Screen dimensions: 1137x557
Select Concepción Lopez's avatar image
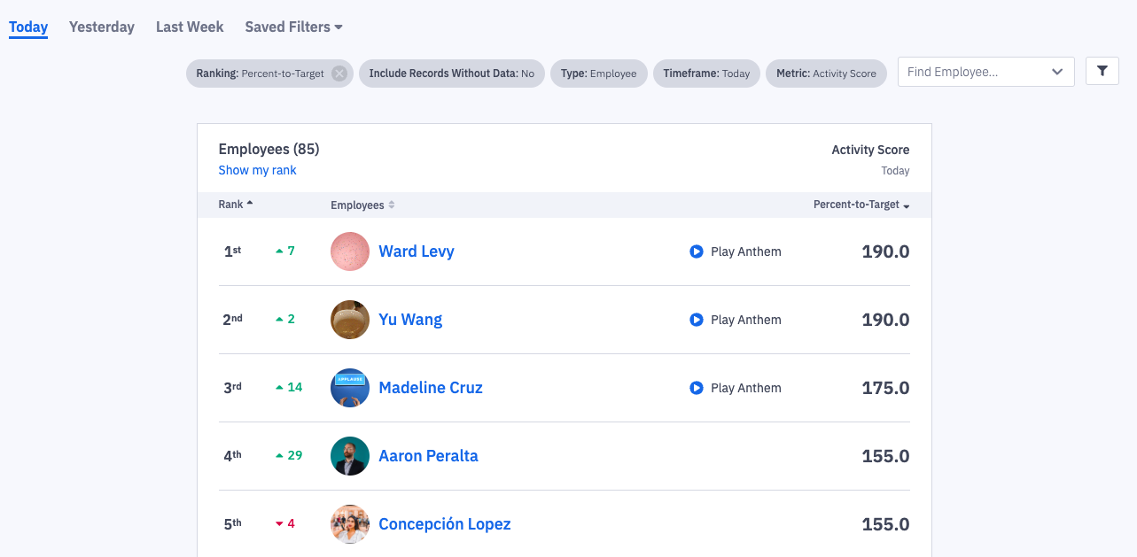click(350, 524)
